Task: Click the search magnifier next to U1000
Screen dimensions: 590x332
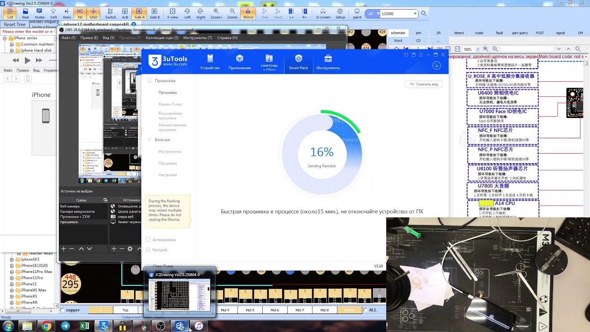Action: tap(424, 14)
